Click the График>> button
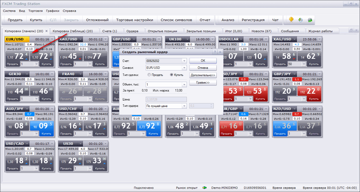 click(203, 83)
